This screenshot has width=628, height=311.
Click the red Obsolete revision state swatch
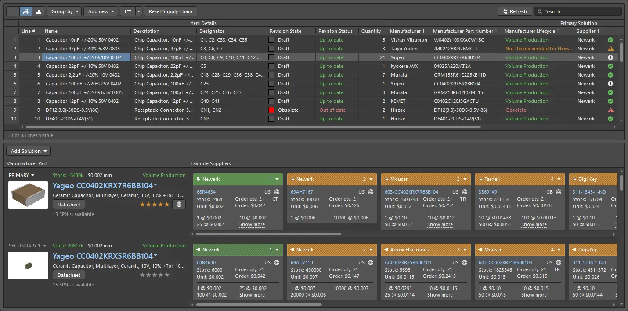tap(271, 110)
